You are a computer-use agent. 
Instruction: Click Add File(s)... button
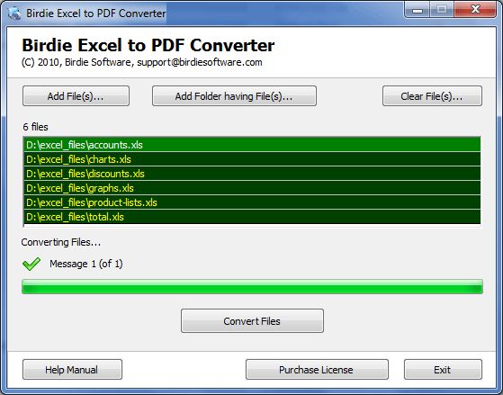coord(76,96)
